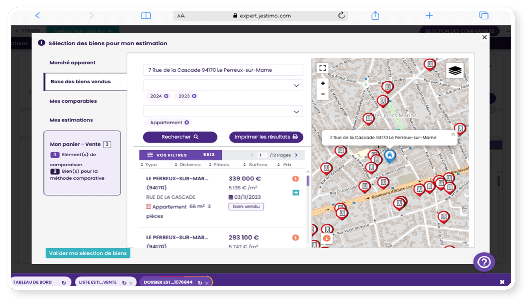The height and width of the screenshot is (305, 530).
Task: Expand the map to fullscreen view
Action: click(323, 68)
